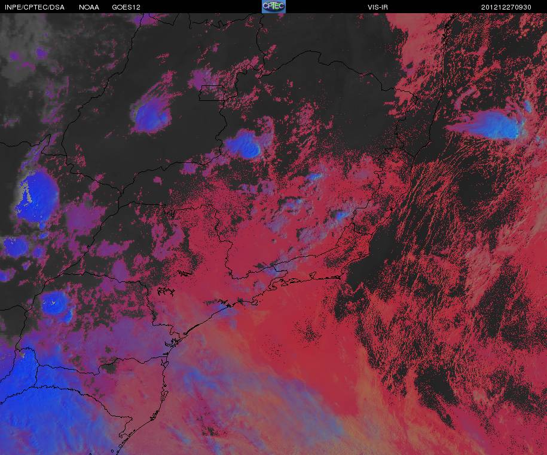This screenshot has width=547, height=455.
Task: Select the GOES12 satellite label
Action: [x=126, y=7]
